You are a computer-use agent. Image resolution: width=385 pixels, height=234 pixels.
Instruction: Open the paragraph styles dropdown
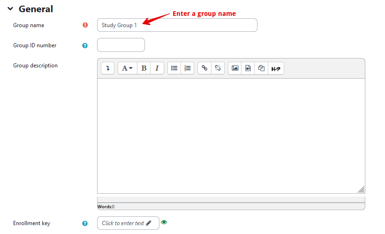click(127, 68)
